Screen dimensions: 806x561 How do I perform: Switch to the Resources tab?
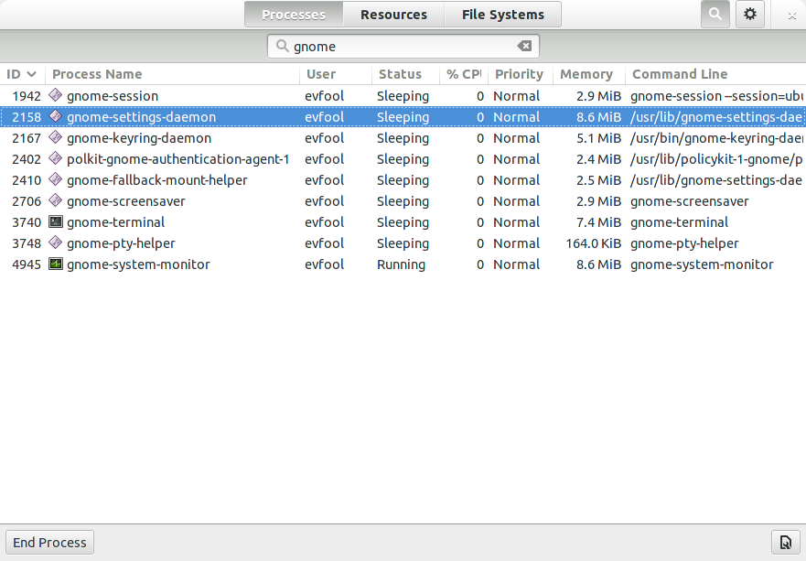(x=393, y=15)
